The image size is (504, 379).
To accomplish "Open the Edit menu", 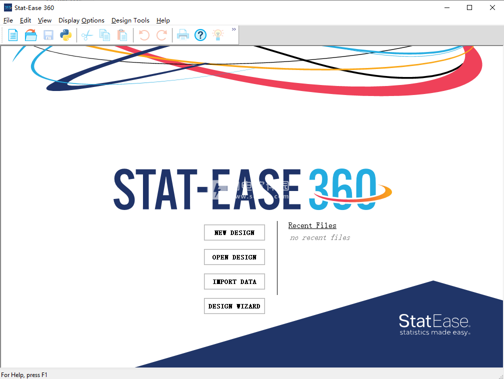I will pos(25,20).
